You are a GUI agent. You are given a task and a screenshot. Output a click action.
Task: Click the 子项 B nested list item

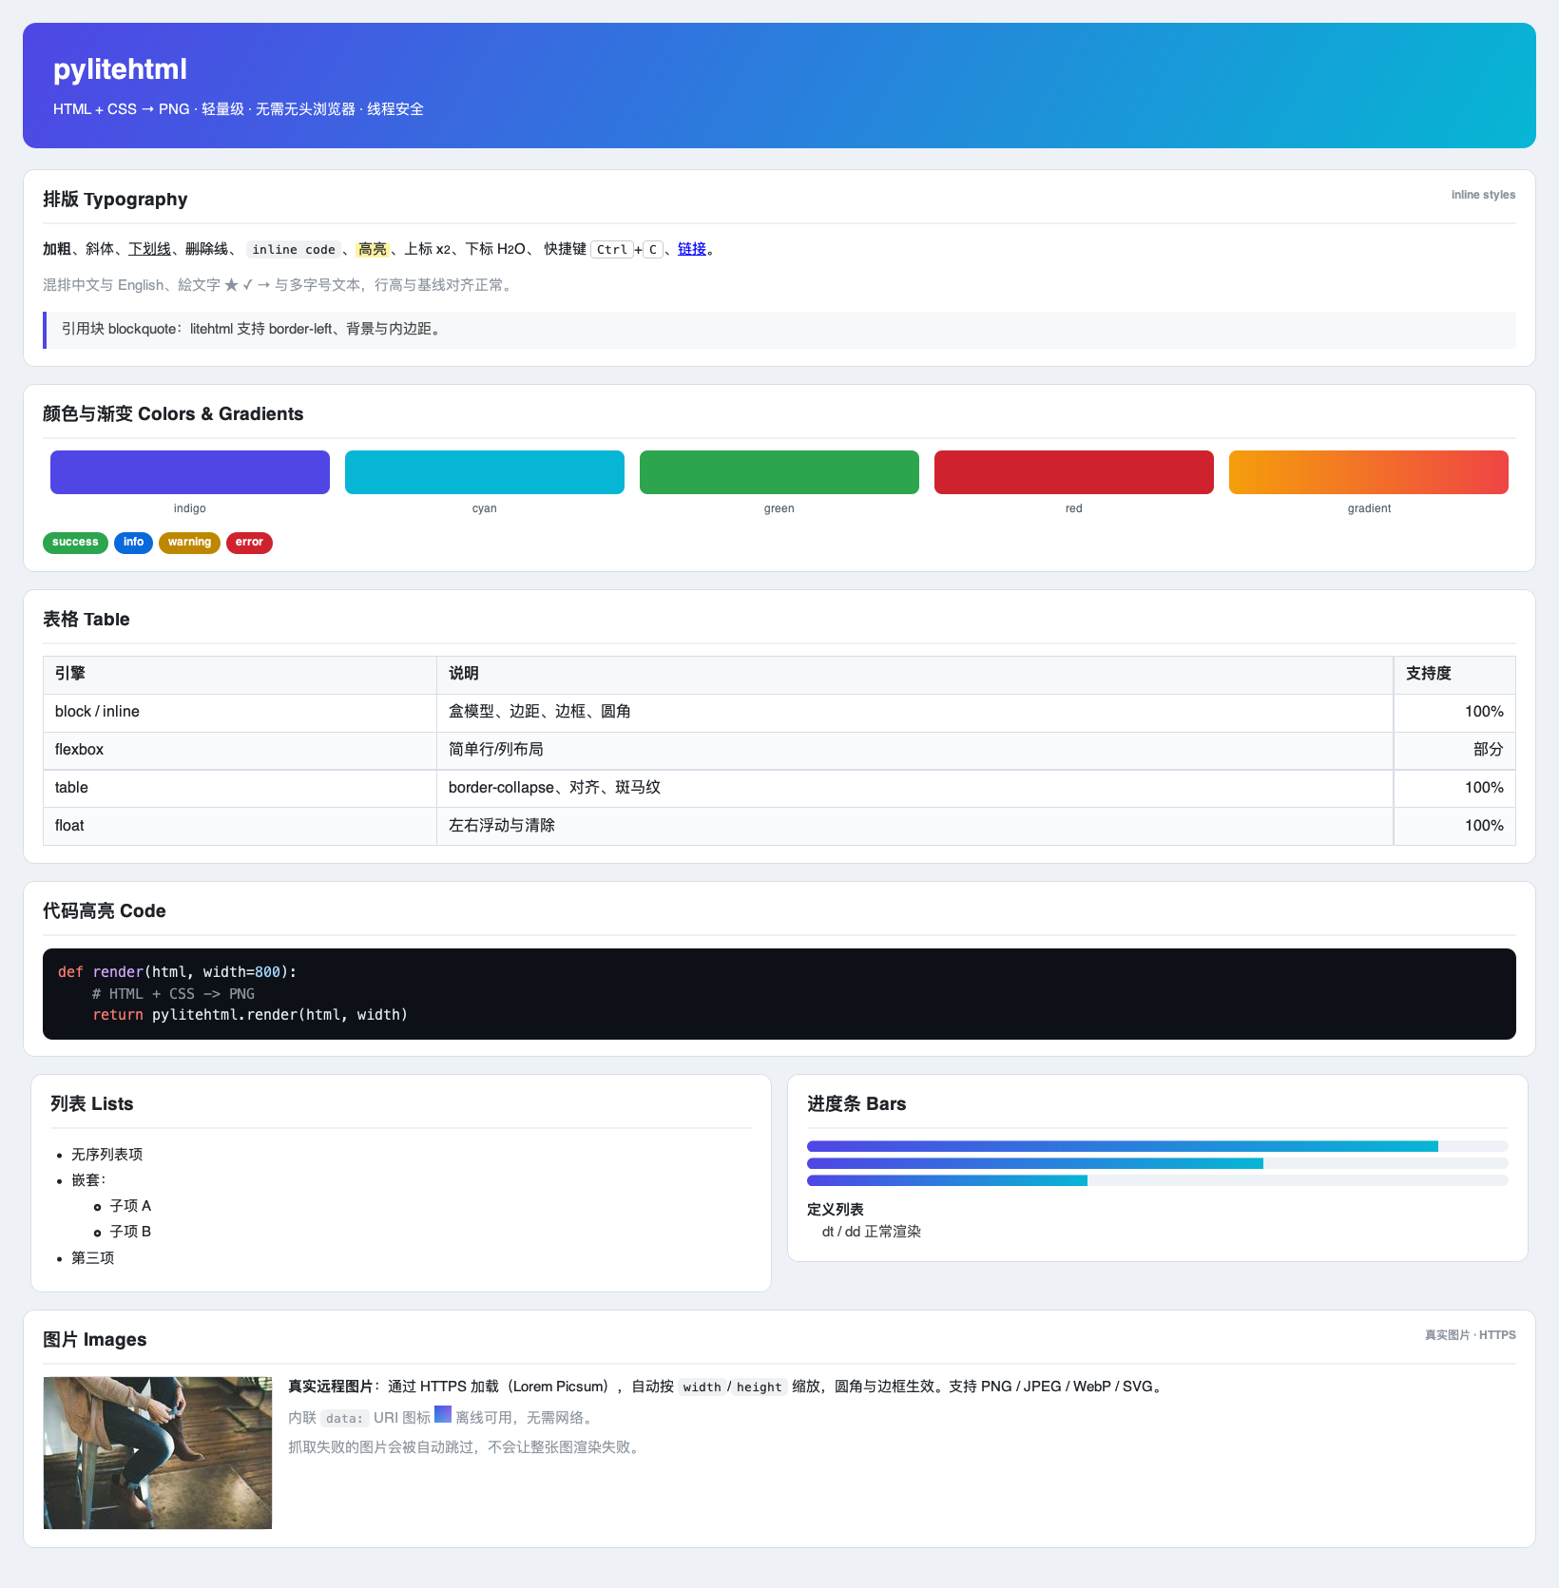point(130,1232)
